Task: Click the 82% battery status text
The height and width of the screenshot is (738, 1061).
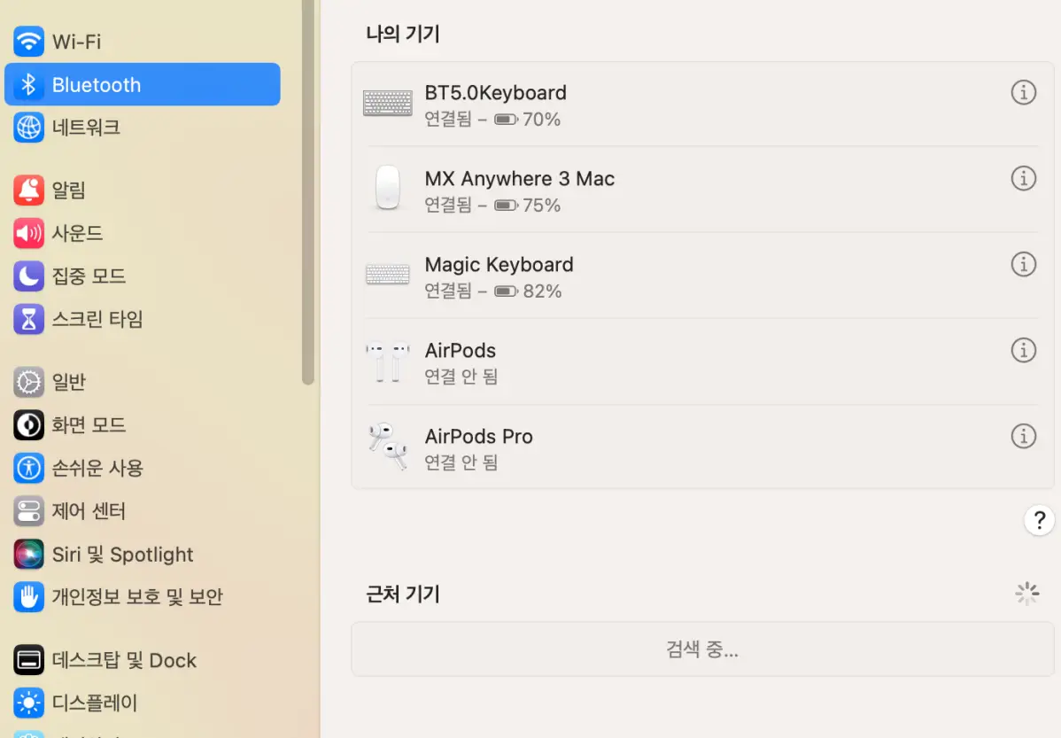Action: (542, 291)
